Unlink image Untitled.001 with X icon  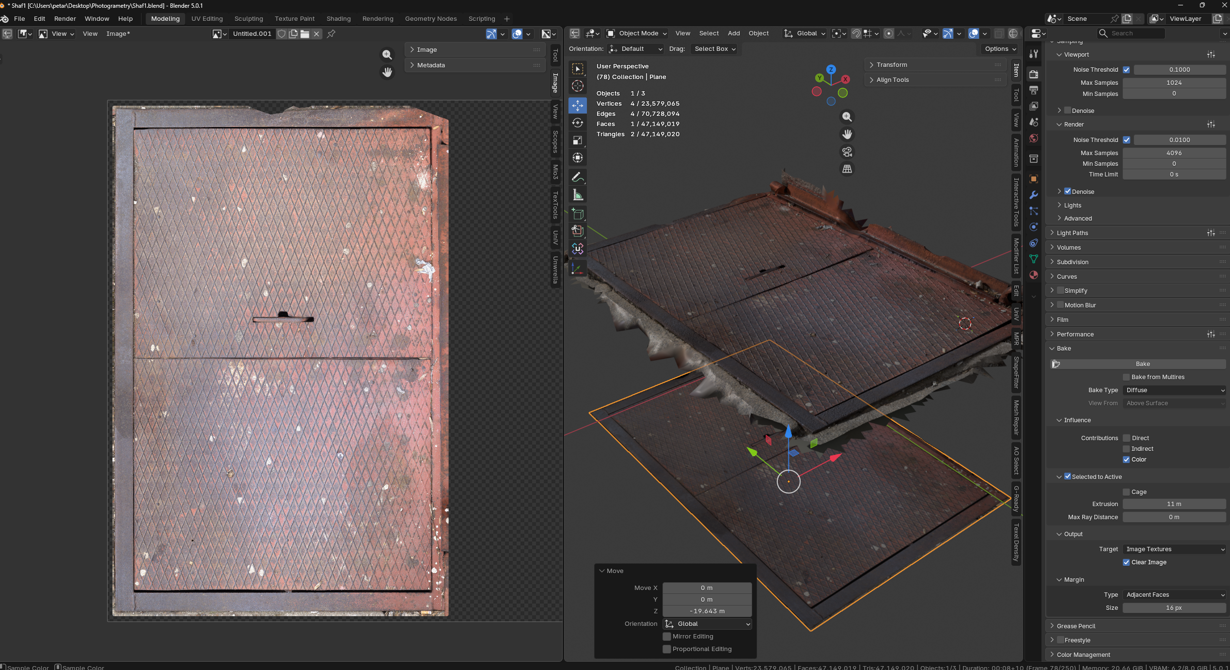pyautogui.click(x=316, y=33)
